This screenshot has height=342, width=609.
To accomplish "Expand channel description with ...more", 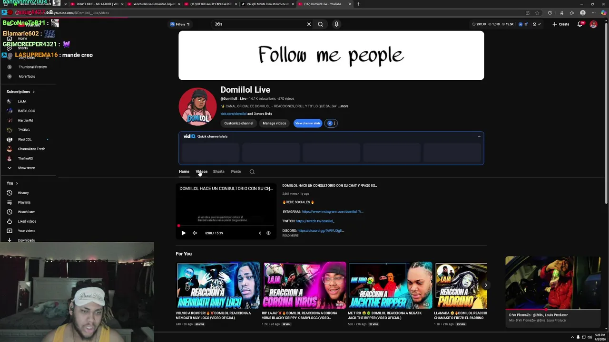I will tap(344, 106).
